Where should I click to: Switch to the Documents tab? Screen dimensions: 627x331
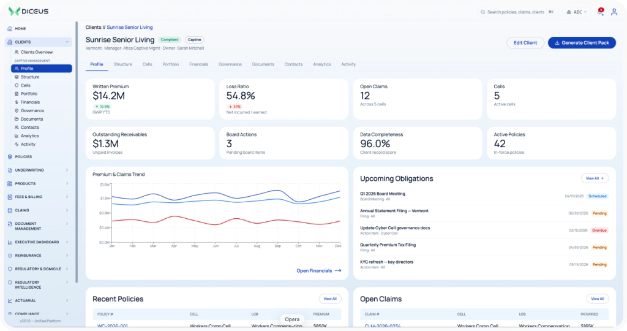263,64
